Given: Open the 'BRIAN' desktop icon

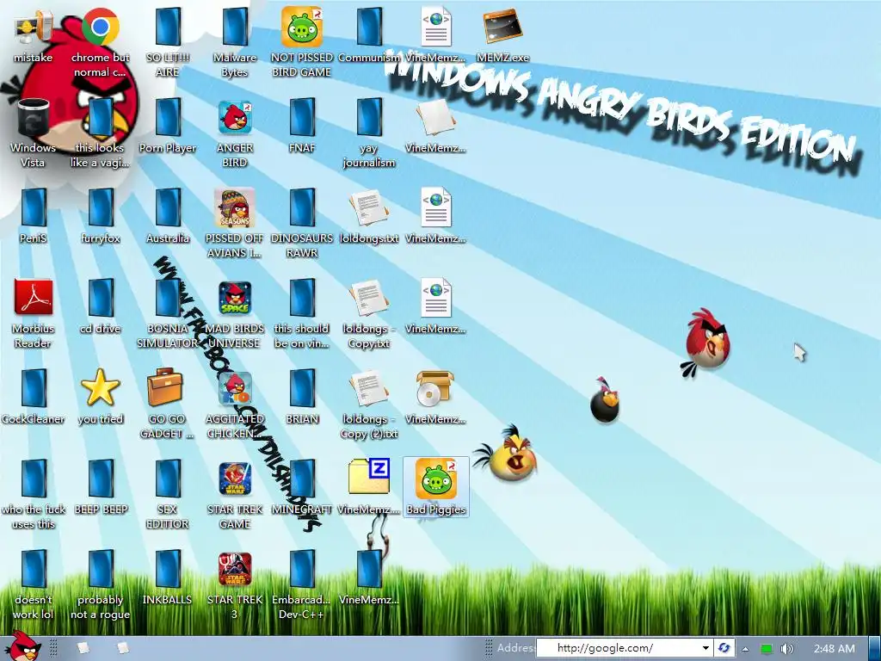Looking at the screenshot, I should coord(302,398).
